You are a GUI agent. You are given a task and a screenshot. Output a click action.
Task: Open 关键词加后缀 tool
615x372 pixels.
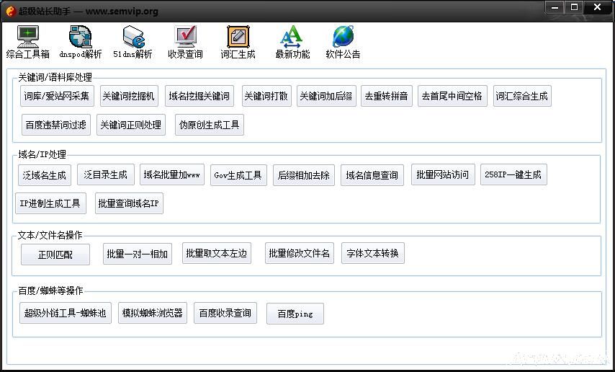326,96
